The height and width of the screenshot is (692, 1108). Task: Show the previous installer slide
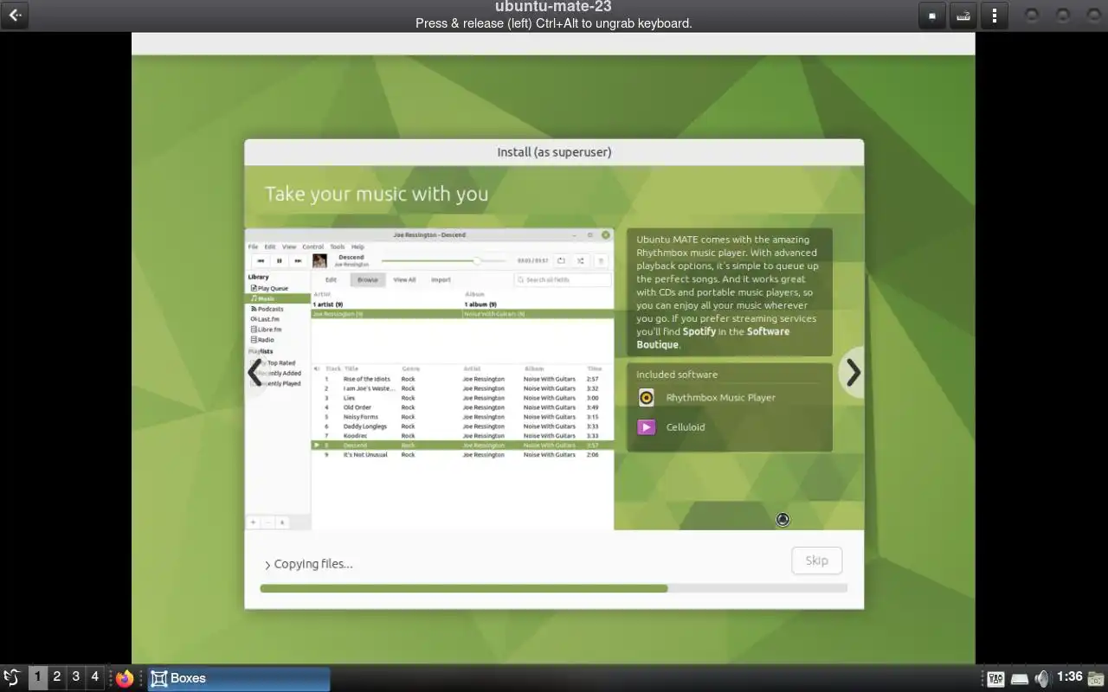[x=255, y=373]
